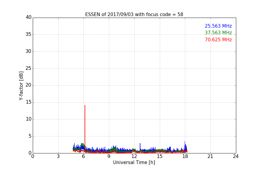Click the Y-factor [dB] axis label
The width and height of the screenshot is (262, 175).
[x=21, y=86]
